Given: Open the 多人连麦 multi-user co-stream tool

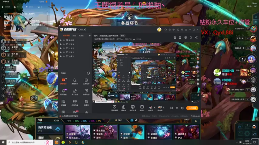Looking at the screenshot, I should point(75,92).
